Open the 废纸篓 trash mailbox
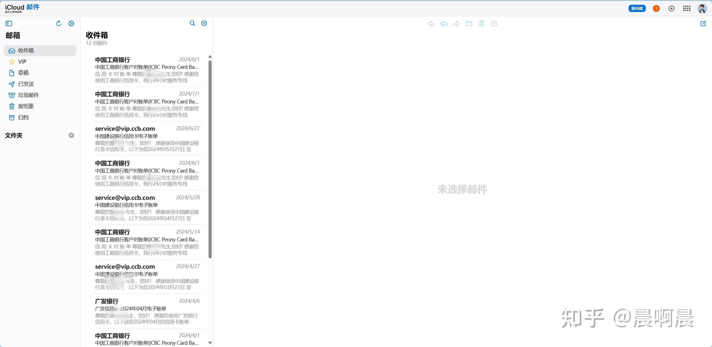The width and height of the screenshot is (712, 347). tap(40, 106)
